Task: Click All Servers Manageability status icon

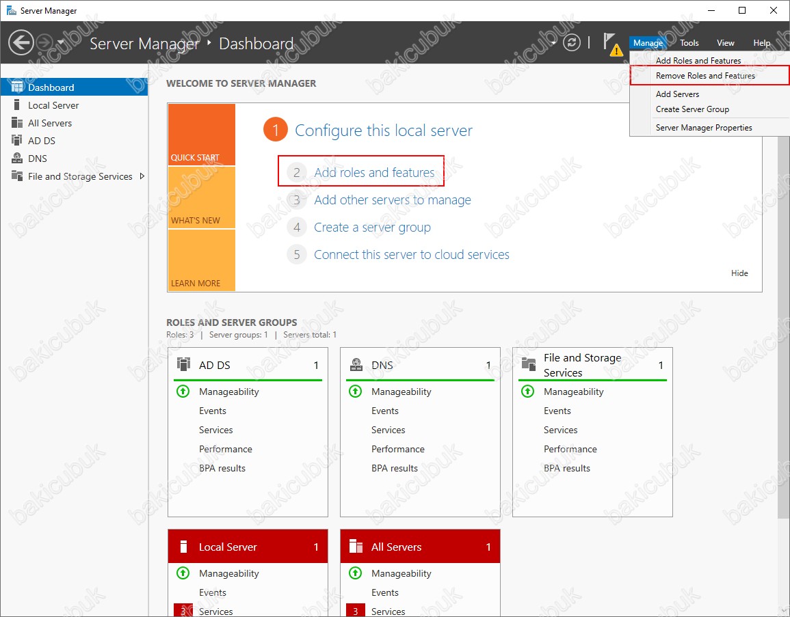Action: 355,573
